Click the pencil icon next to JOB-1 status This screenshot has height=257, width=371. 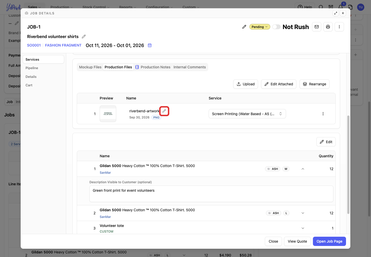[244, 27]
